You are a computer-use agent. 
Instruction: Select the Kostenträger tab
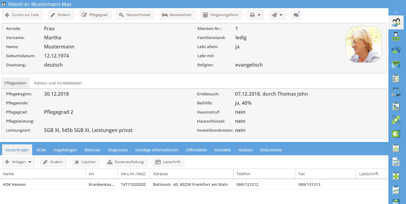(17, 150)
